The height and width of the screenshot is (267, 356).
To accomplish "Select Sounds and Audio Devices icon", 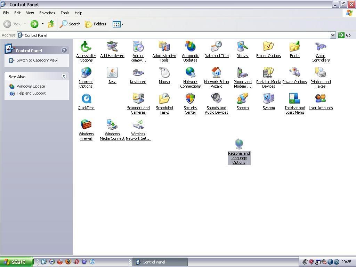I will (x=216, y=99).
